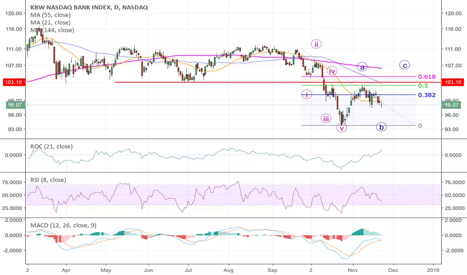Click the 93.00 price label on right axis
The height and width of the screenshot is (275, 467).
(451, 129)
